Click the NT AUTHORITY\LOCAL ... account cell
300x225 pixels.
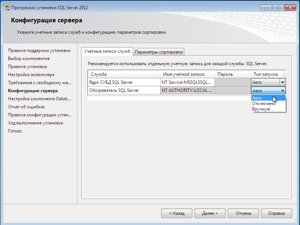click(188, 90)
